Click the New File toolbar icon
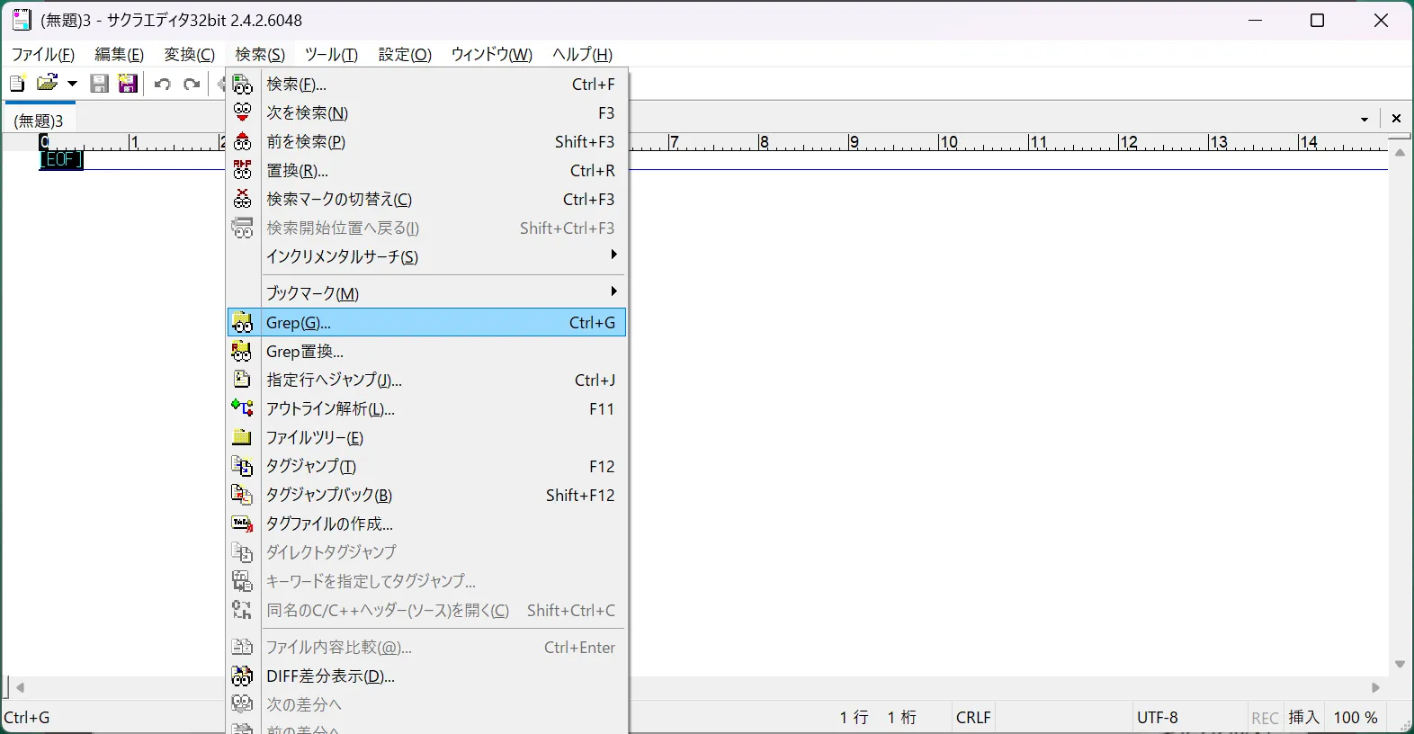 pyautogui.click(x=17, y=84)
